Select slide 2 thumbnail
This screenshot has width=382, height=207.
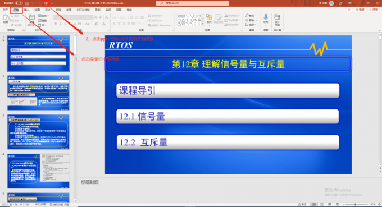(x=39, y=93)
